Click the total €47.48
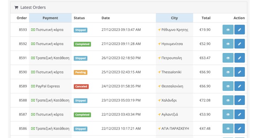 coord(205,129)
